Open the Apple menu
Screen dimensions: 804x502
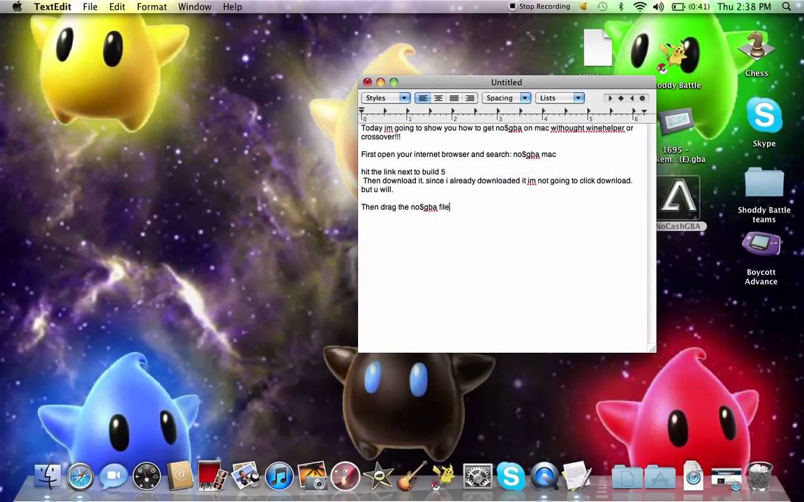pyautogui.click(x=17, y=7)
